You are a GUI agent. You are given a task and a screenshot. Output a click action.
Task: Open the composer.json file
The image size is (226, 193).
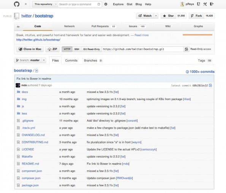[31, 178]
